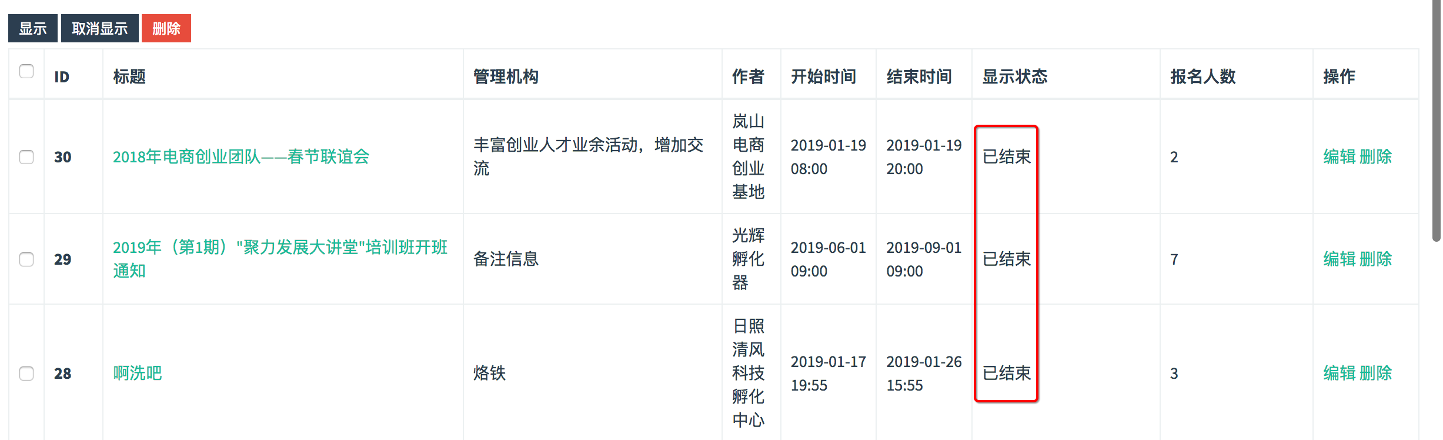Screen dimensions: 1443x440
Task: Check the select-all checkbox in table header
Action: [26, 71]
